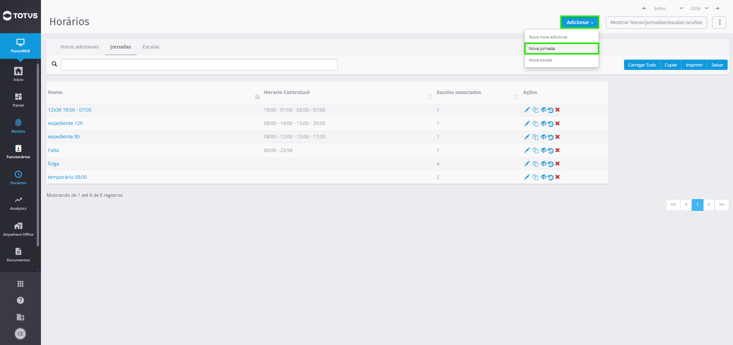Edit the expediente 12h row
Screen dimensions: 733x345
pyautogui.click(x=527, y=123)
